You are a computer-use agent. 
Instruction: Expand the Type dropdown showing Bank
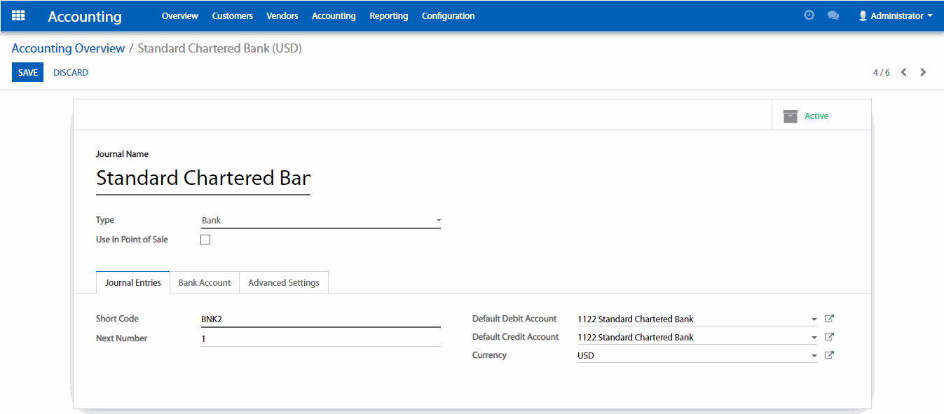point(320,221)
